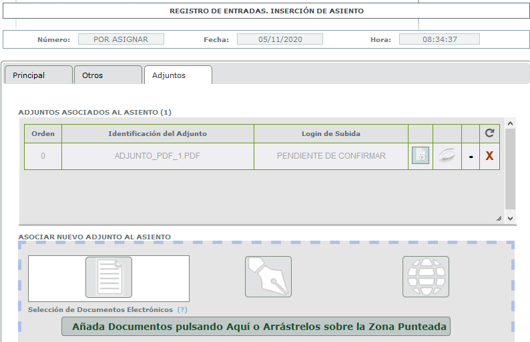Click the electronic document selection icon
The height and width of the screenshot is (342, 530).
pyautogui.click(x=109, y=277)
